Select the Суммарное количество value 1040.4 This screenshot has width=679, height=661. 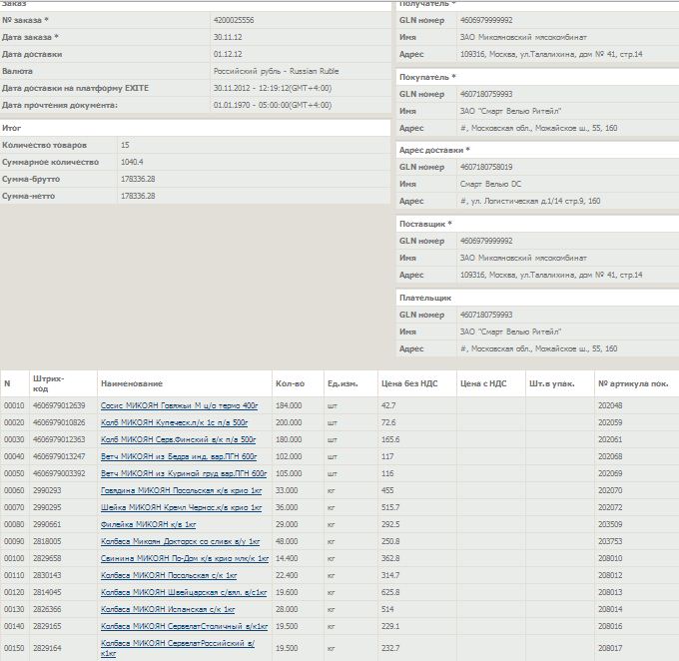(x=132, y=162)
